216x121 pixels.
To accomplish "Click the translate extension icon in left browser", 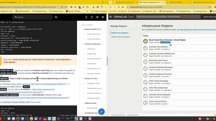I will coord(75,7).
